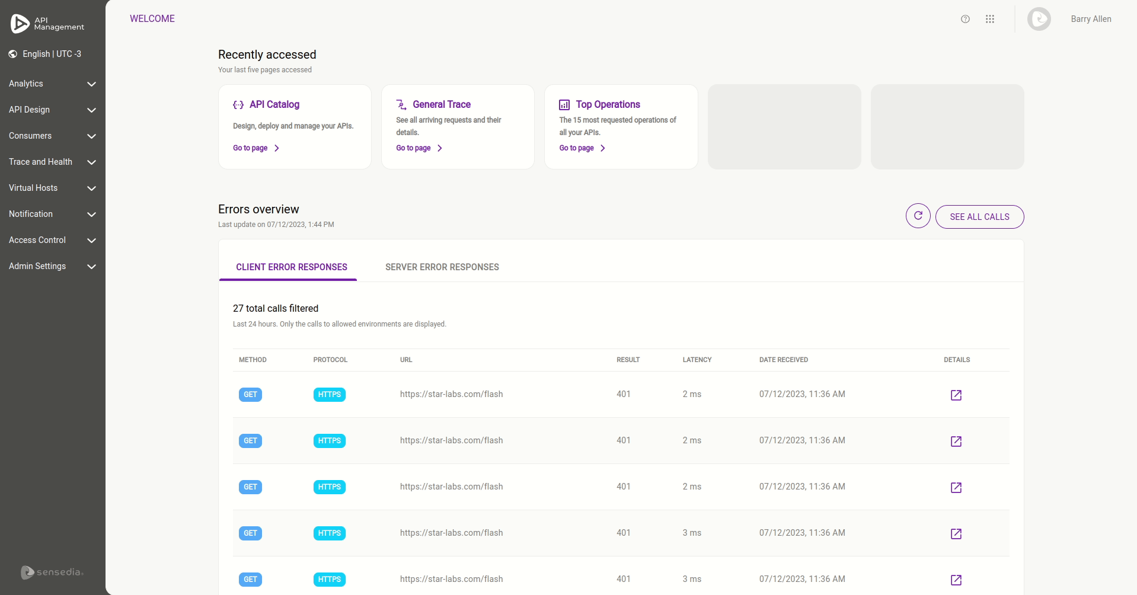
Task: Switch to Server Error Responses tab
Action: 442,267
